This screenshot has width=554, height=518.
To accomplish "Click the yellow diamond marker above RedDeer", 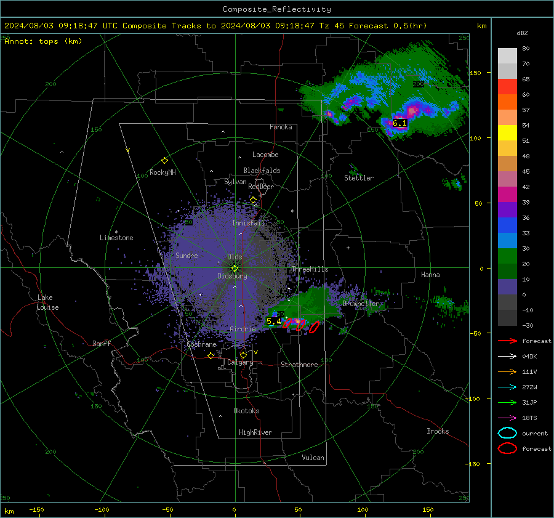I will pos(253,200).
